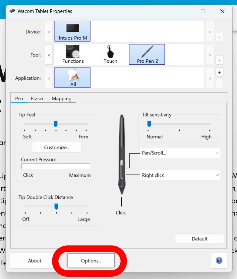Click the Tip Feel slider handle
This screenshot has width=237, height=279.
(56, 124)
